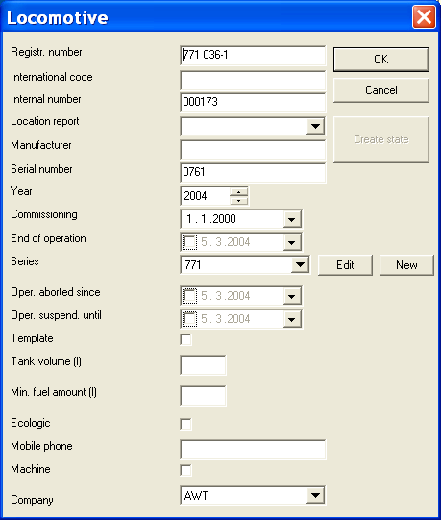Increase the Year spinner value
Screen dimensions: 441x520
coord(238,192)
